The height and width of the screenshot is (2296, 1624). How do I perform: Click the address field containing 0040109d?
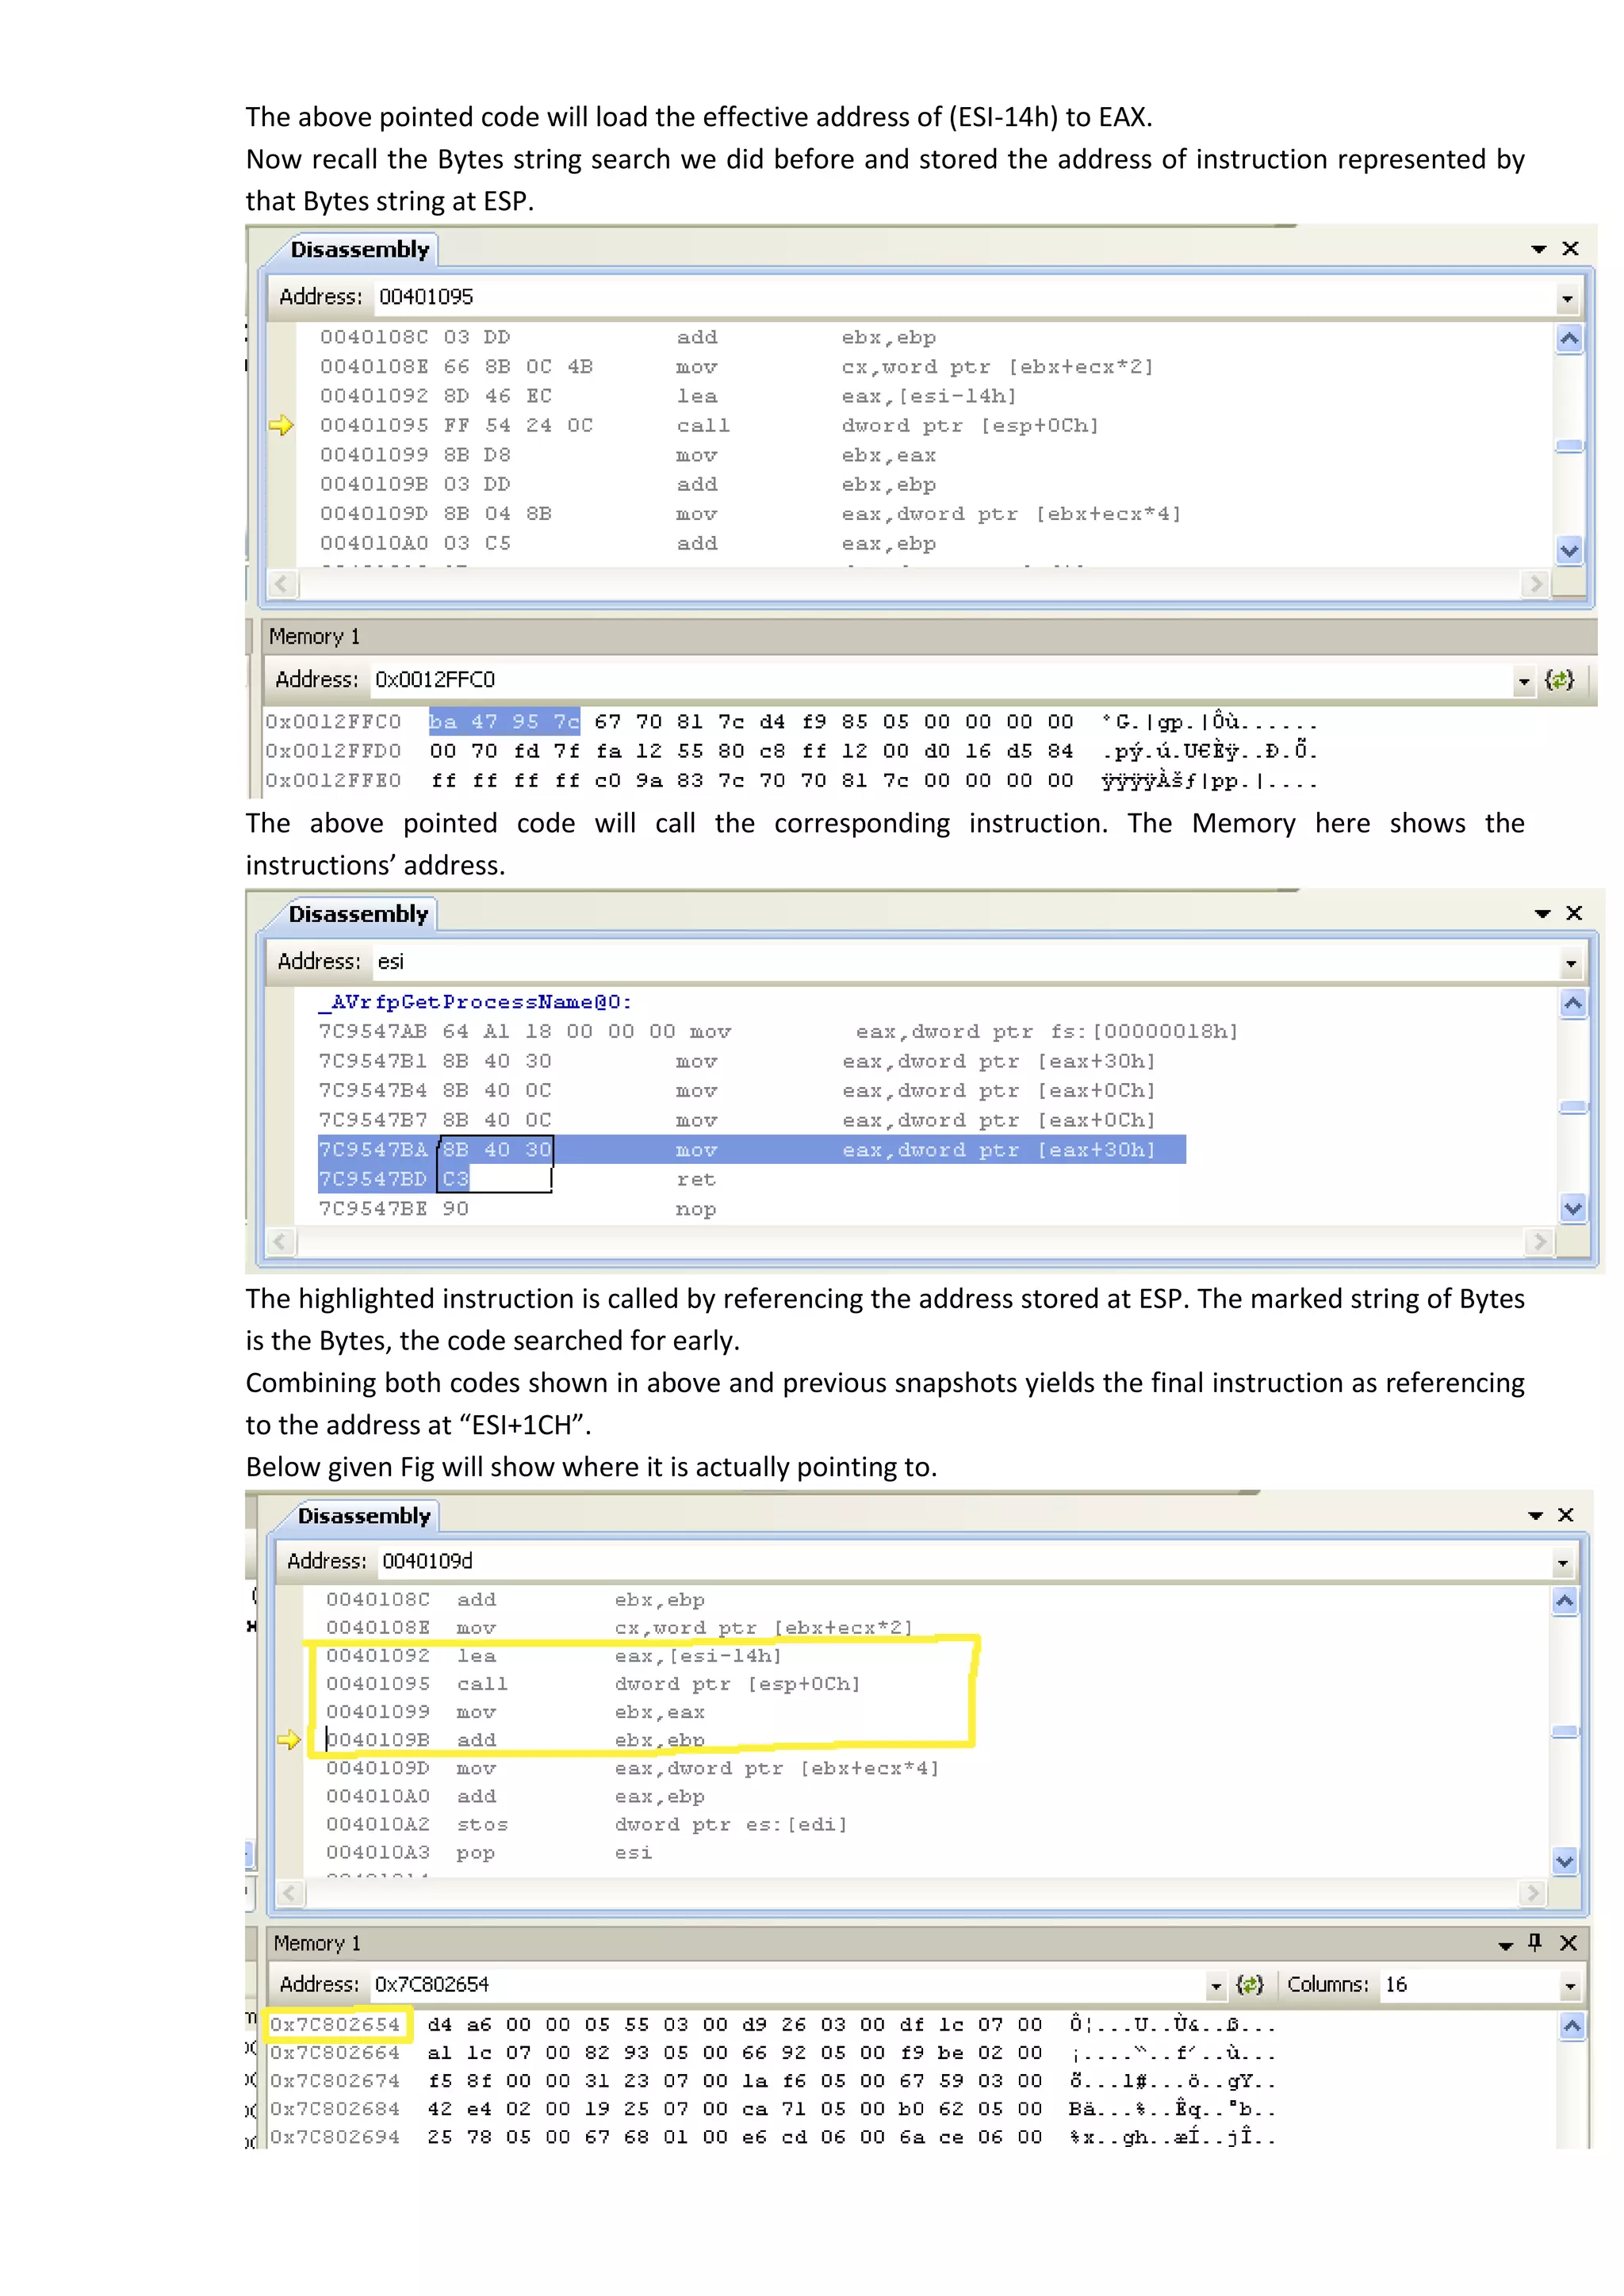(x=965, y=1561)
